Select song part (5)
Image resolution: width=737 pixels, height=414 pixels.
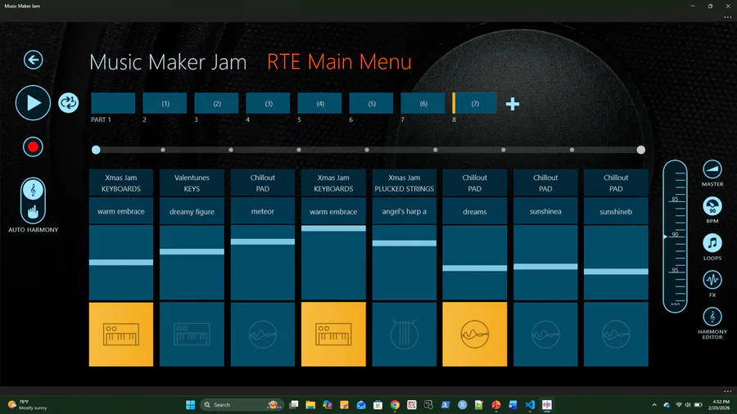pos(371,103)
